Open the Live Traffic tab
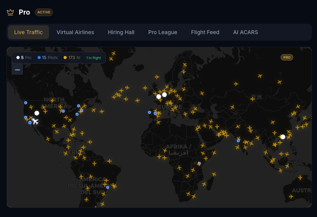Image resolution: width=317 pixels, height=217 pixels. (x=28, y=32)
